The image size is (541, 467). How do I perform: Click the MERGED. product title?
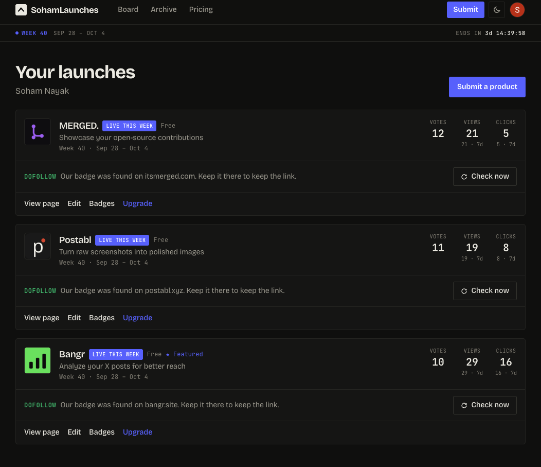pyautogui.click(x=79, y=126)
